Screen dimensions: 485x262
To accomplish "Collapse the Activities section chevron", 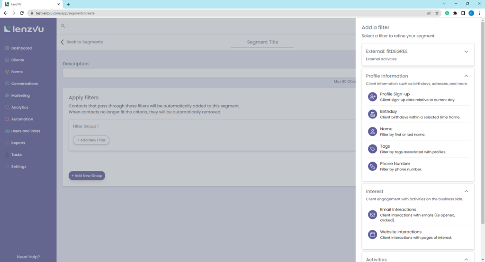I will [x=466, y=259].
